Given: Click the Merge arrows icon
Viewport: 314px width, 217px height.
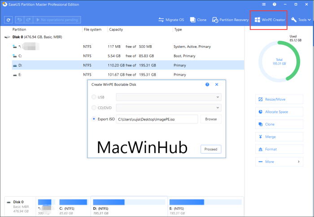Looking at the screenshot, I should coord(260,136).
